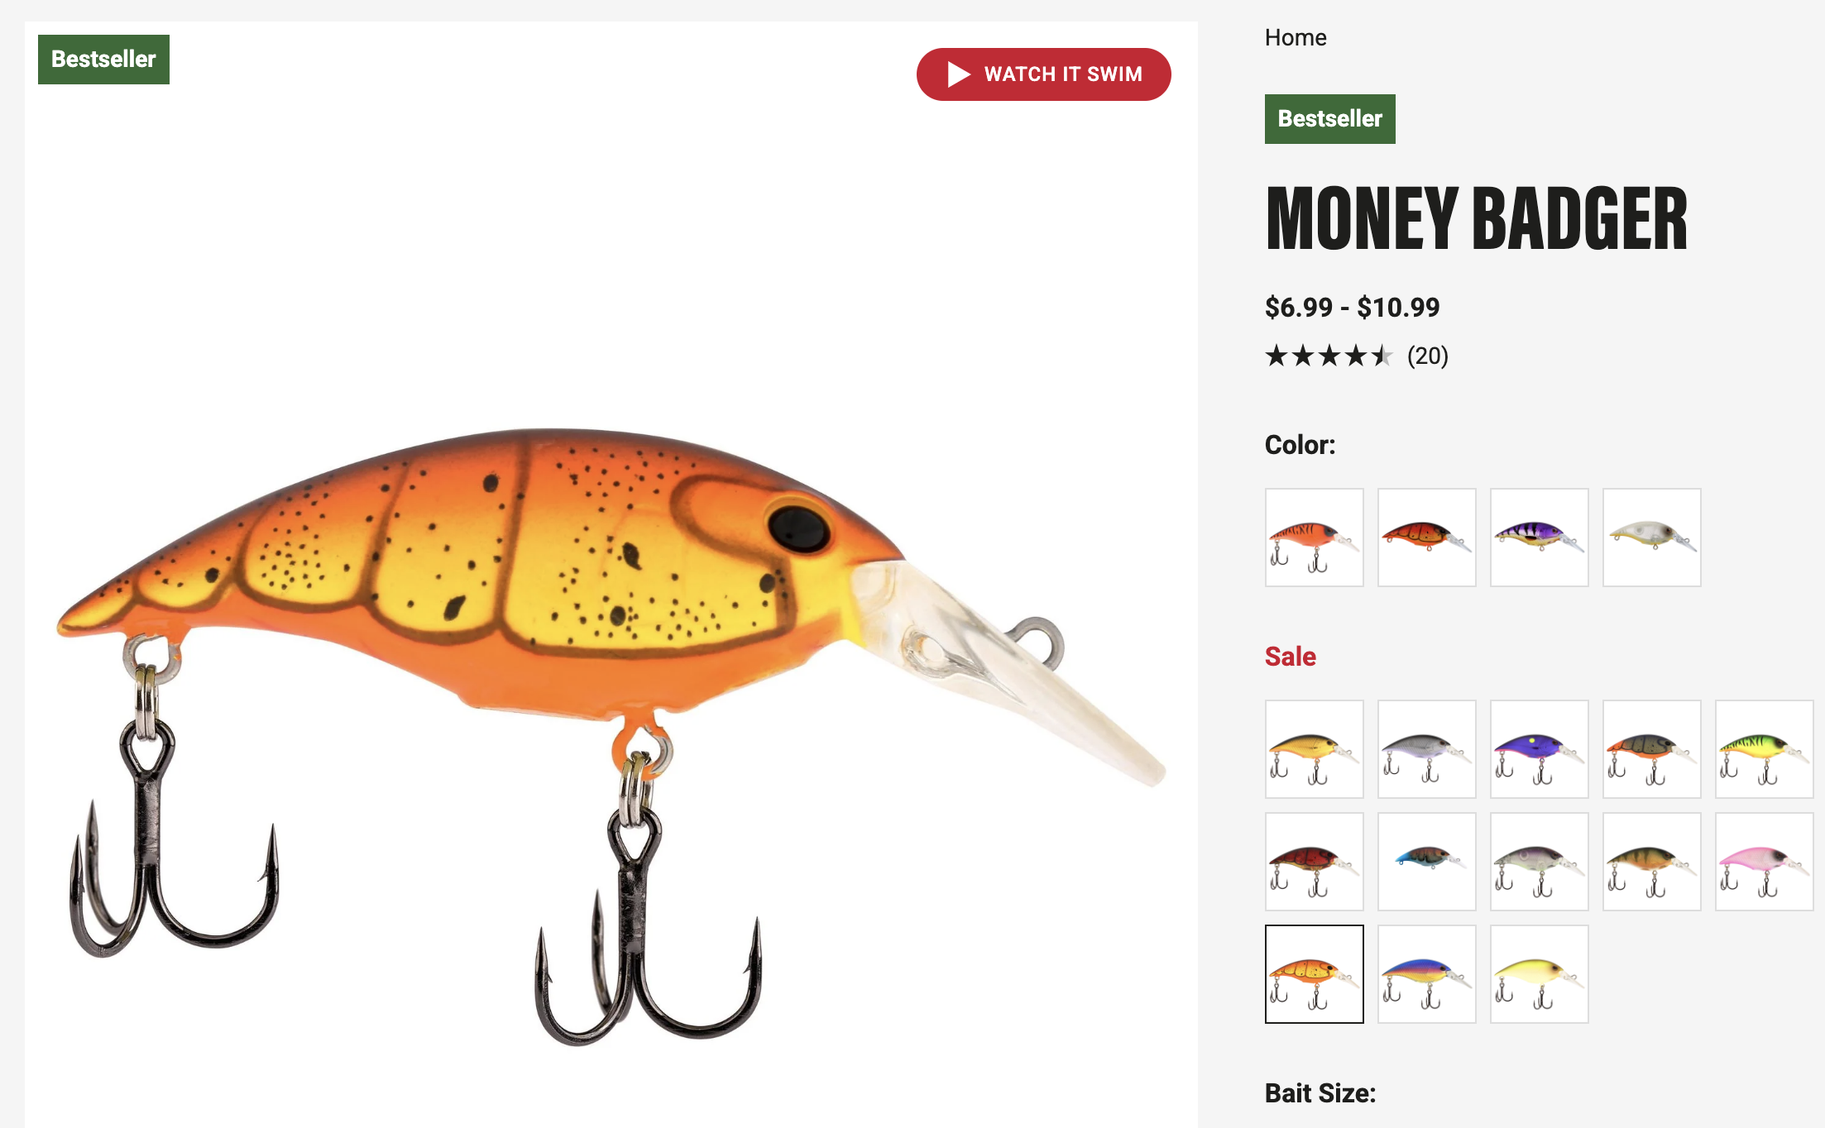
Task: Pick the orange striped lure with hooks swatch
Action: (1314, 538)
